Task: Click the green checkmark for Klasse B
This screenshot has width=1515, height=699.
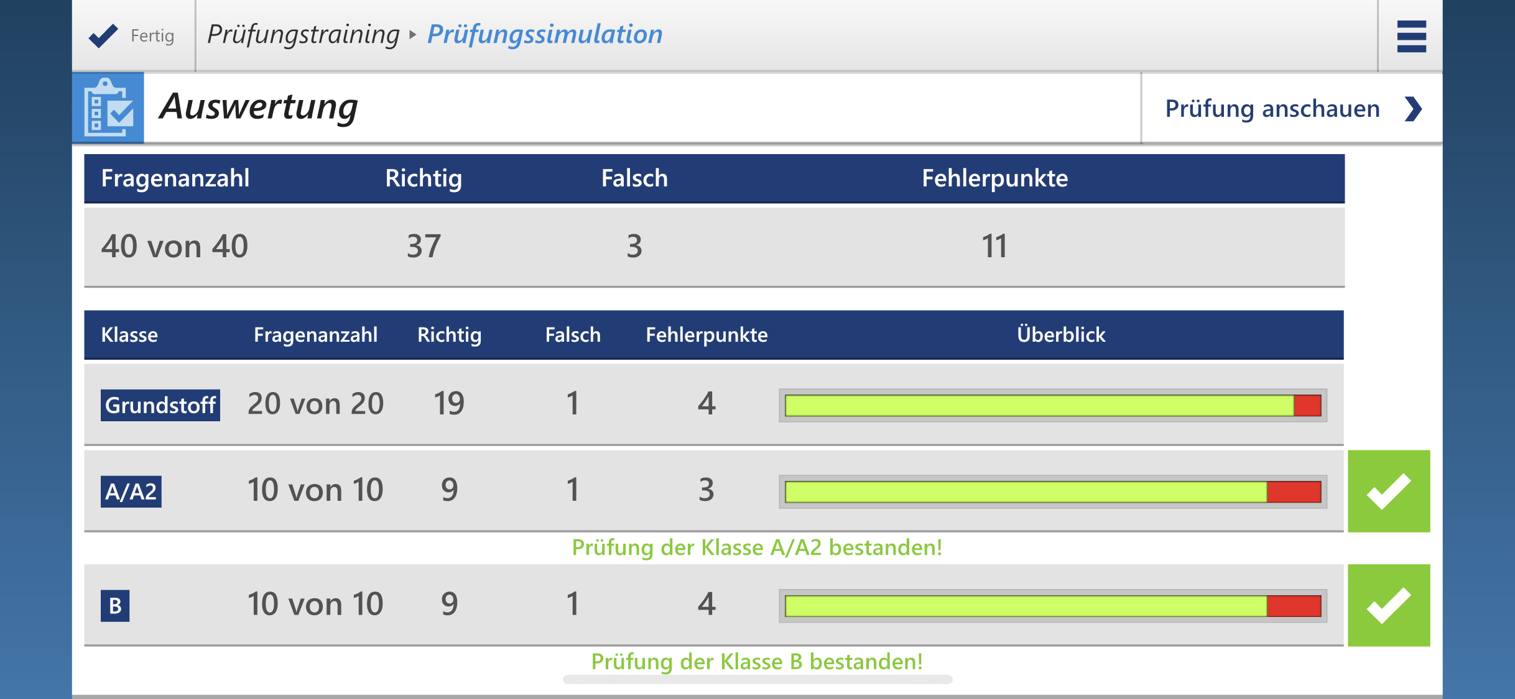Action: 1389,604
